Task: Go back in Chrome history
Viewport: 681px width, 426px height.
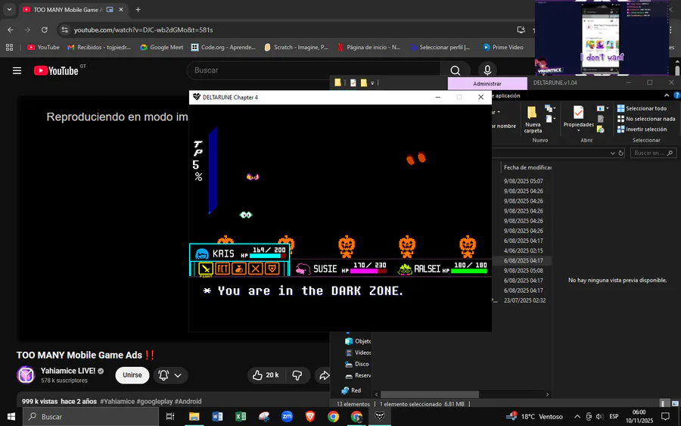Action: tap(11, 30)
